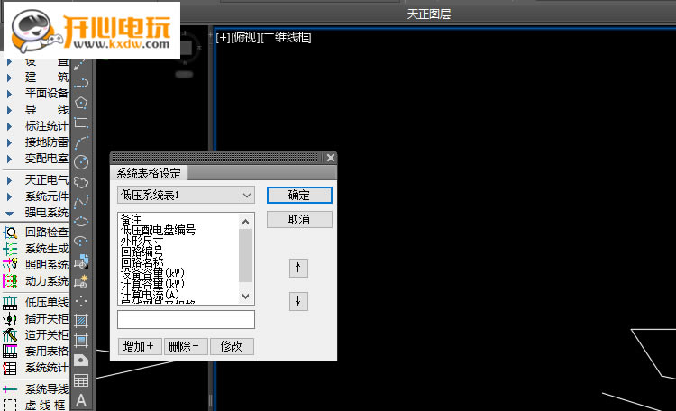The width and height of the screenshot is (676, 411).
Task: Move item up with arrow button
Action: coord(298,268)
